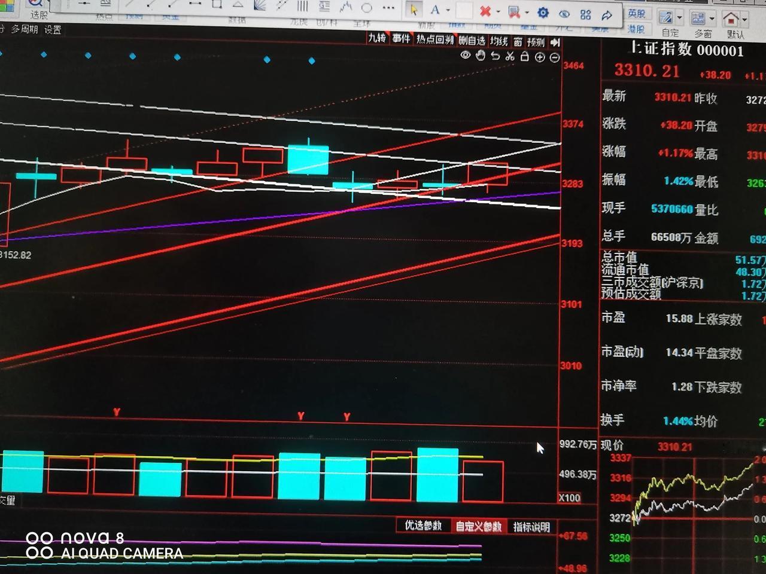Zoom out with minus circle
Screen dimensions: 766x574
tap(555, 58)
